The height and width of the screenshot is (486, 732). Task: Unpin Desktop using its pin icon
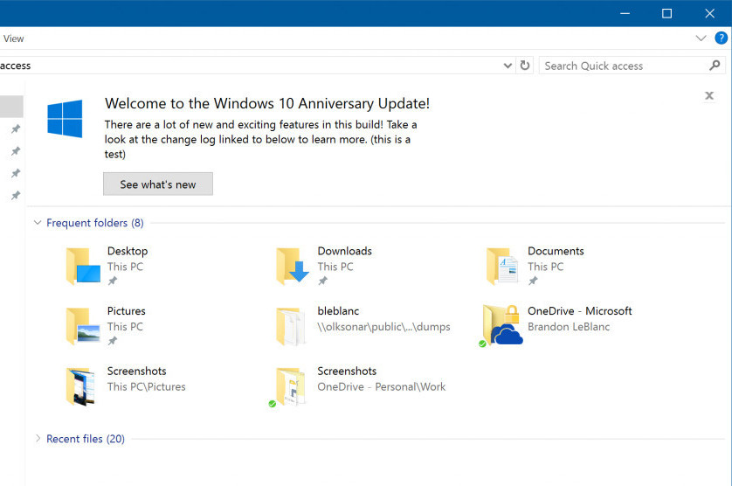pyautogui.click(x=113, y=281)
